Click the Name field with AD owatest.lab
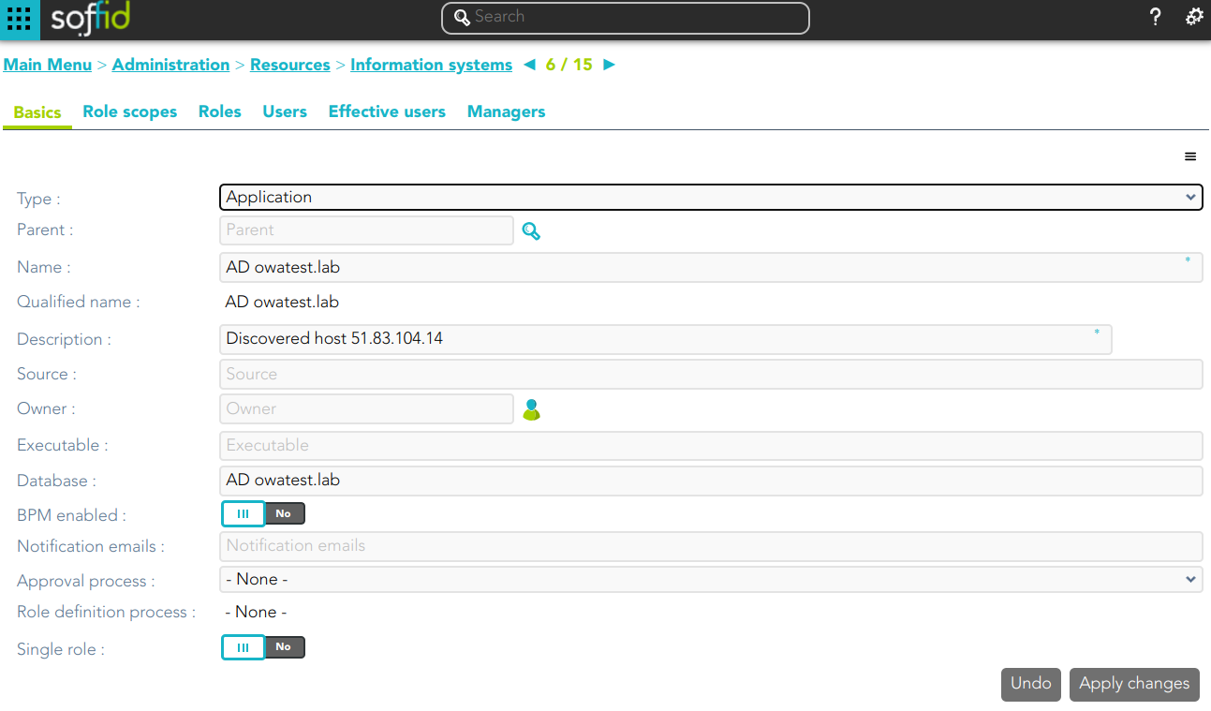 pos(711,267)
